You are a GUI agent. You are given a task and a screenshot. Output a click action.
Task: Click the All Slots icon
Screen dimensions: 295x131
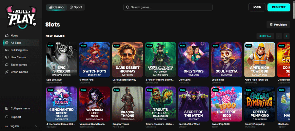(x=7, y=43)
